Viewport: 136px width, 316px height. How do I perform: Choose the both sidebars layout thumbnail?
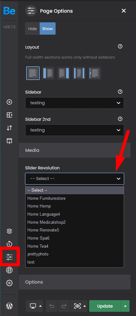79,73
